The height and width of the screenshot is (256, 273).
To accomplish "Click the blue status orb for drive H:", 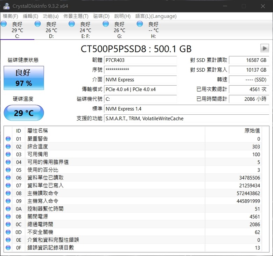I will click(140, 24).
